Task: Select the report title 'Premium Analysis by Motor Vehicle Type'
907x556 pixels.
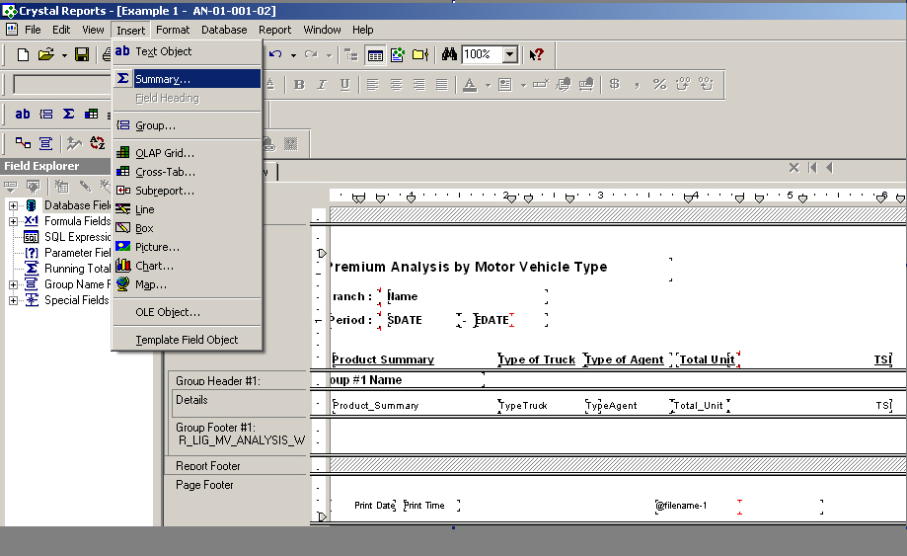Action: 468,267
